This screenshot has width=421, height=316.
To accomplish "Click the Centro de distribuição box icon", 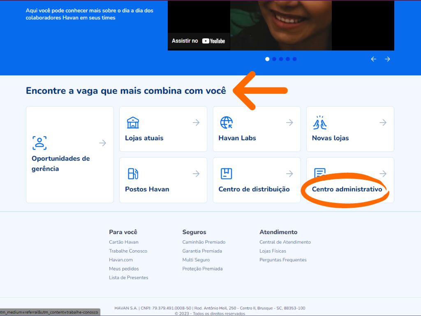I will (x=227, y=174).
